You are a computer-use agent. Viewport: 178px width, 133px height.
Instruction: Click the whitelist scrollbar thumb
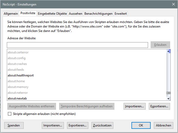(x=168, y=93)
